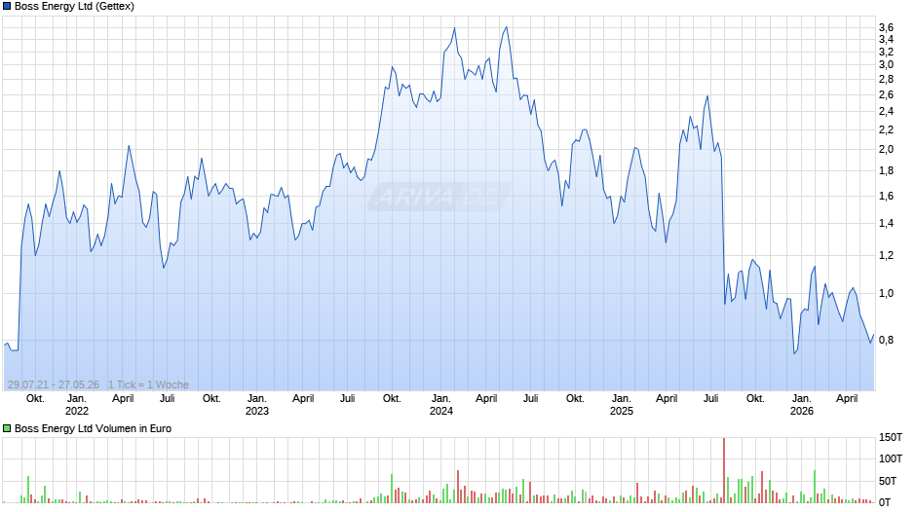Click the 1,8 price axis label
Viewport: 916px width, 512px height.
886,171
